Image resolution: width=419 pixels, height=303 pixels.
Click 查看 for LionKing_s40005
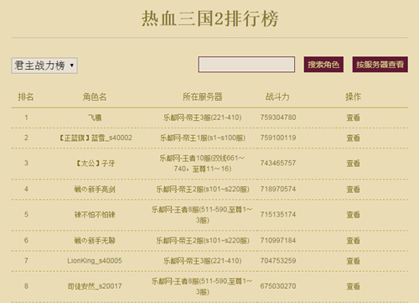click(353, 261)
